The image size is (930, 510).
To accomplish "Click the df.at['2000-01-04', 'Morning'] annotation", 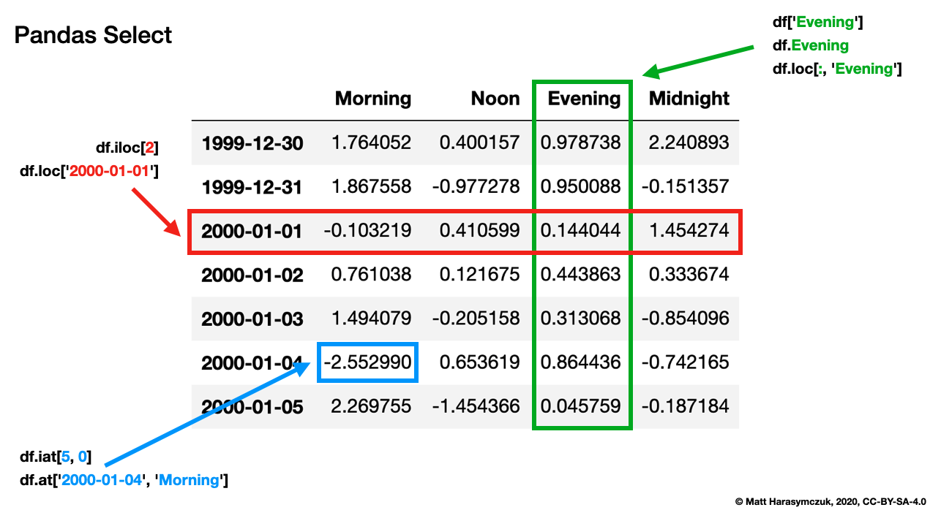I will pos(123,480).
